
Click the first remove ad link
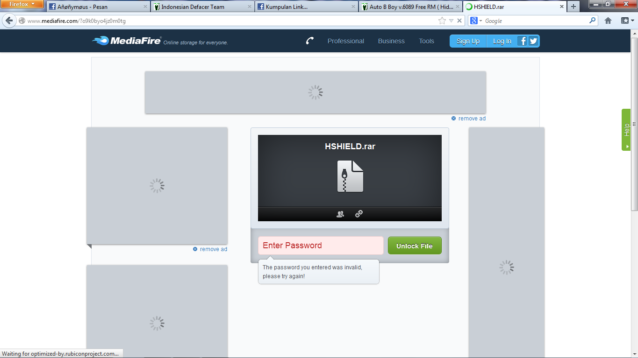[472, 119]
